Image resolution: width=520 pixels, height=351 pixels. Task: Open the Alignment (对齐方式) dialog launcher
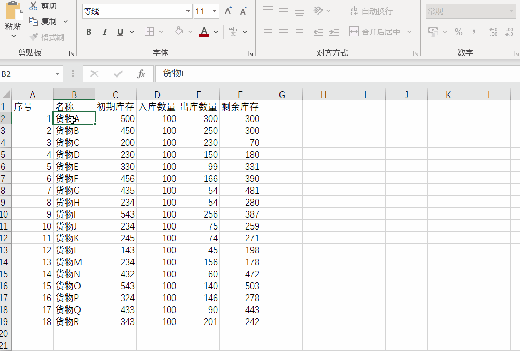[x=416, y=53]
